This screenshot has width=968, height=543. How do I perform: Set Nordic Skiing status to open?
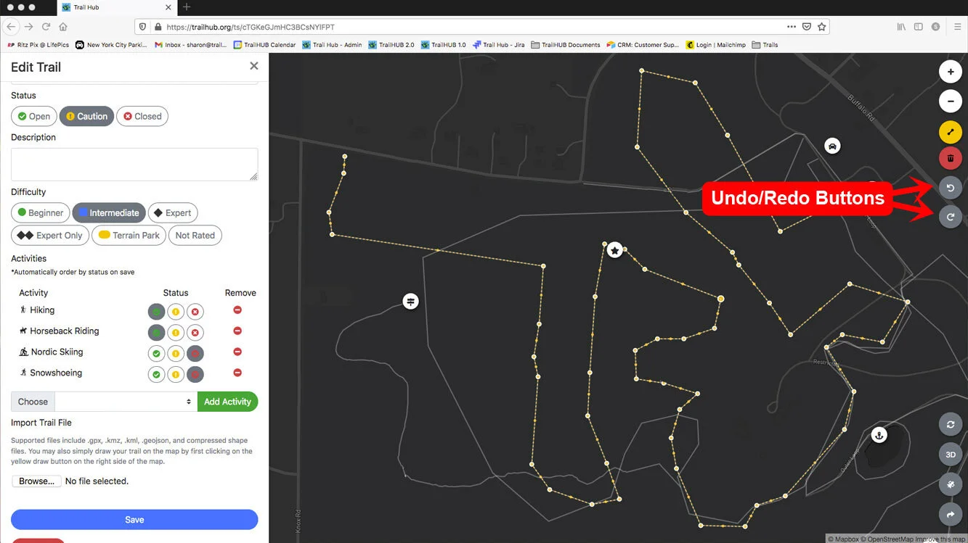(x=156, y=354)
